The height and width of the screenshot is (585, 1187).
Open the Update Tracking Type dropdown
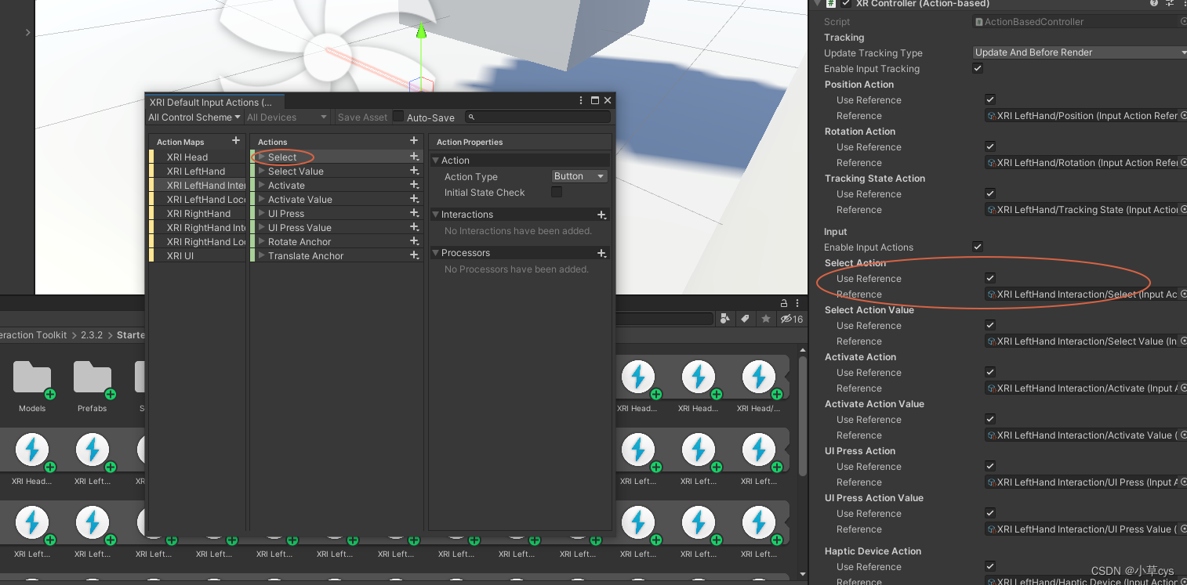(x=1079, y=52)
